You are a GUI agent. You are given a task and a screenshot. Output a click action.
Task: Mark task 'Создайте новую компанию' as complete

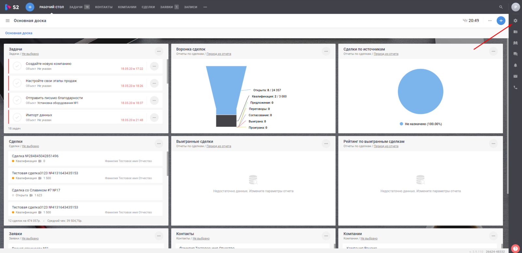(x=17, y=66)
